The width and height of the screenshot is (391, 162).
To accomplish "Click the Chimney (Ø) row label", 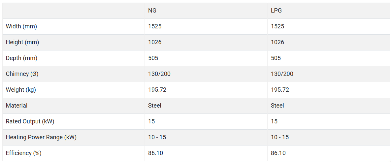I will (x=22, y=74).
